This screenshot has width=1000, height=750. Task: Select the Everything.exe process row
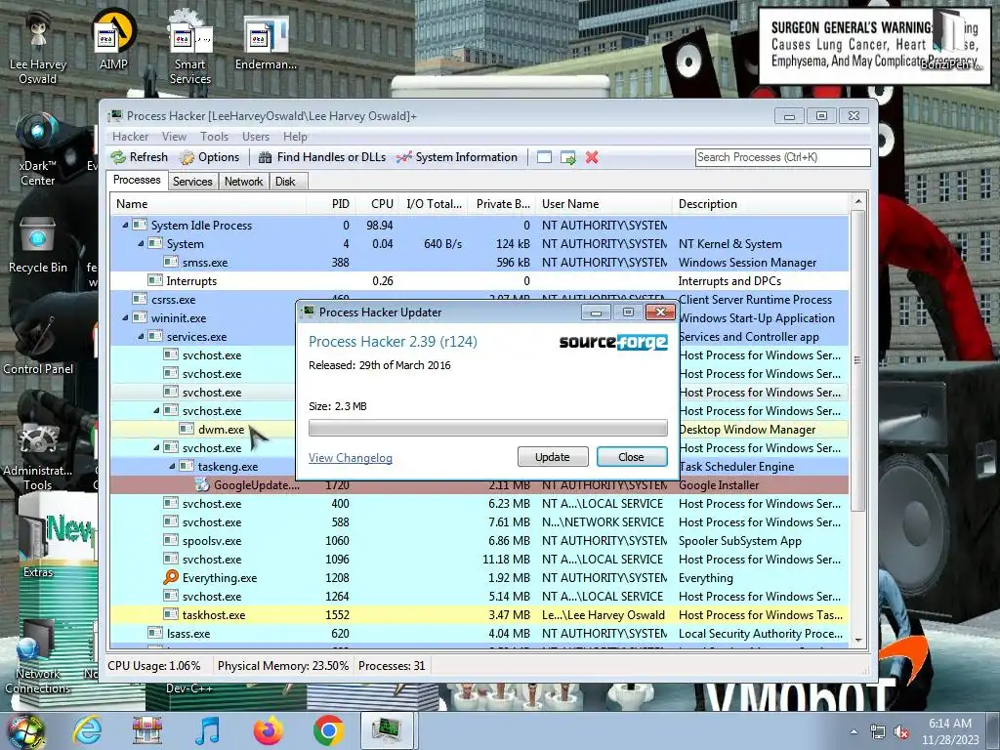pyautogui.click(x=479, y=578)
